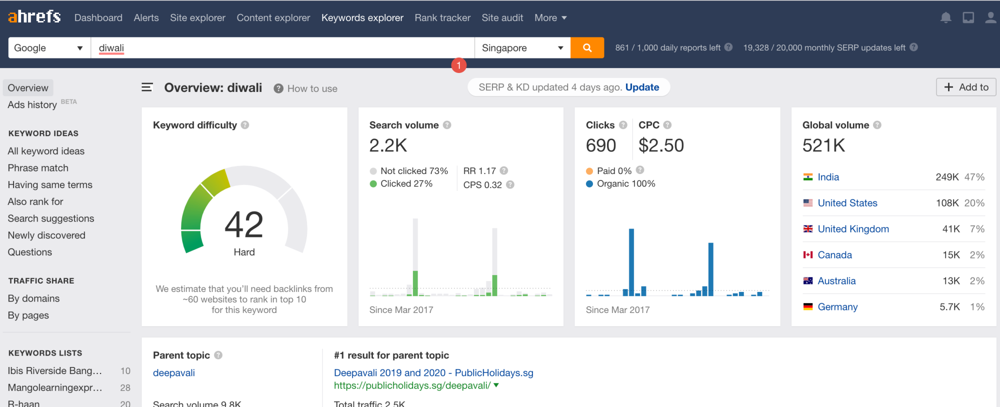The height and width of the screenshot is (407, 1000).
Task: Open Deepavali 2019 and 2020 result link
Action: (433, 372)
